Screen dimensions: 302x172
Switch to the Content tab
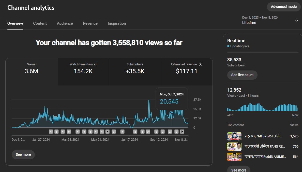click(x=40, y=23)
